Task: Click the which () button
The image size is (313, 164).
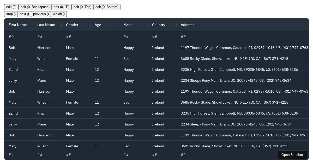Action: (59, 14)
